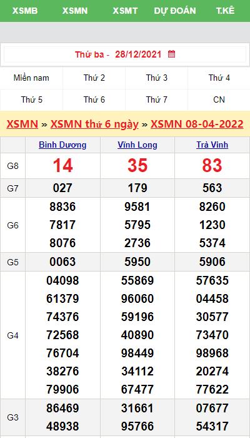Click the G6 number 1230

click(x=212, y=225)
